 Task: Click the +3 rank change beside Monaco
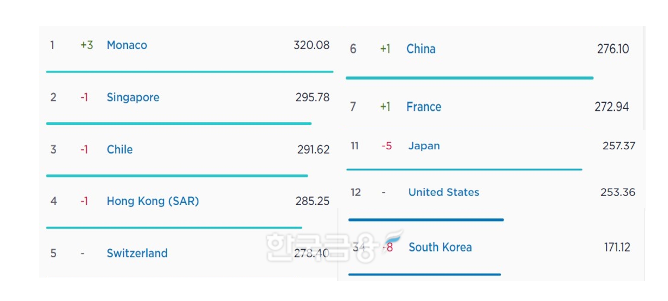coord(86,45)
